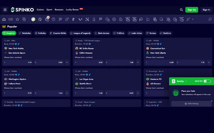Select the ice hockey stick icon
Screen dimensions: 214x133
pos(67,19)
